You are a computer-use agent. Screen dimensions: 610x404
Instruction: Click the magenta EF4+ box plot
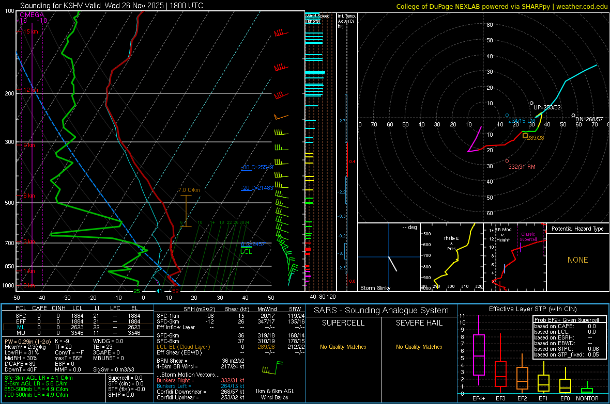point(479,350)
